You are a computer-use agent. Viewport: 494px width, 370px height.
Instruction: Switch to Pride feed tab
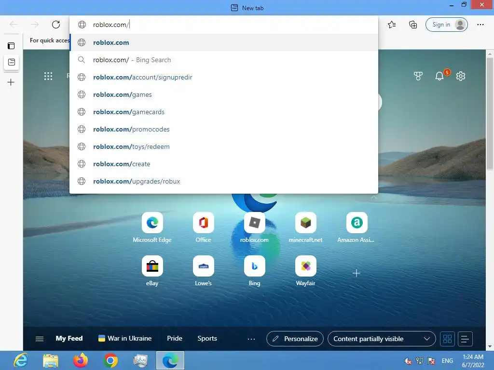pyautogui.click(x=175, y=339)
